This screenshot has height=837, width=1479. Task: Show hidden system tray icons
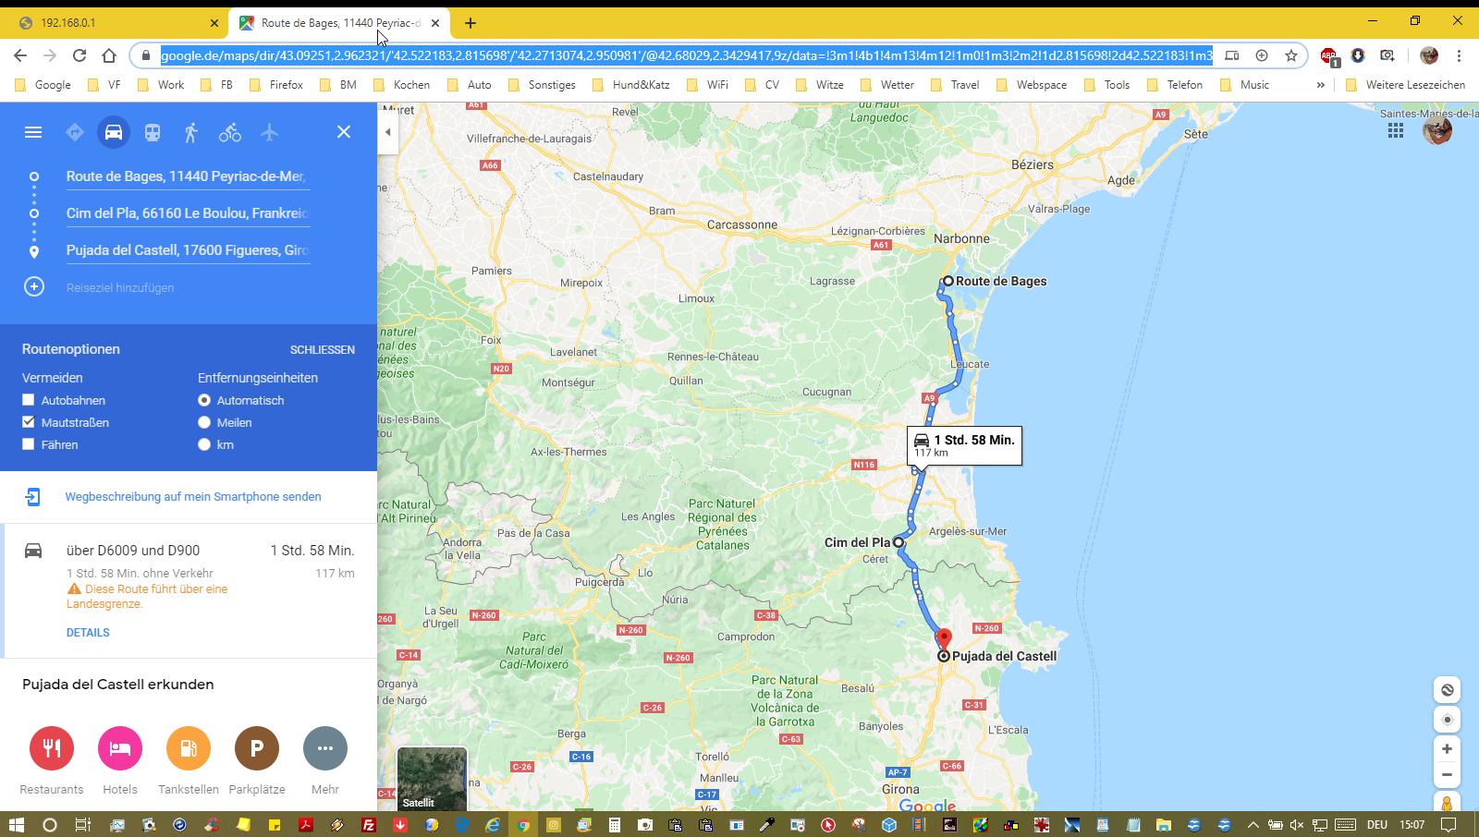1253,825
